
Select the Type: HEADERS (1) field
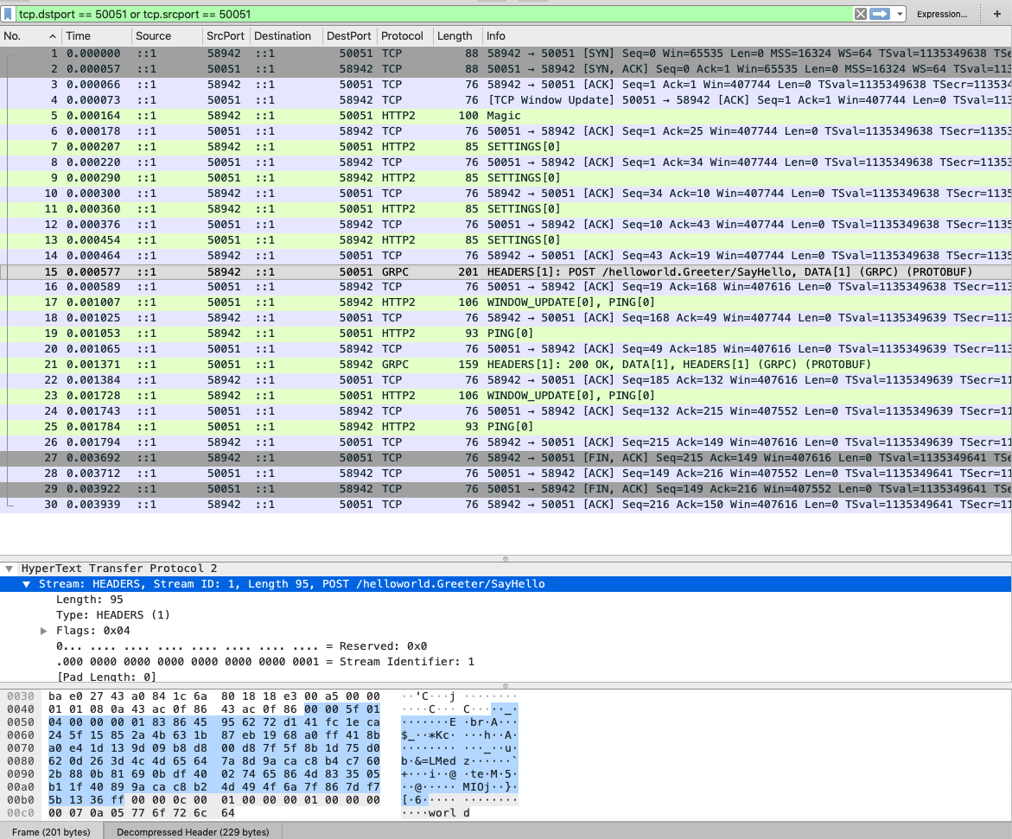coord(113,615)
